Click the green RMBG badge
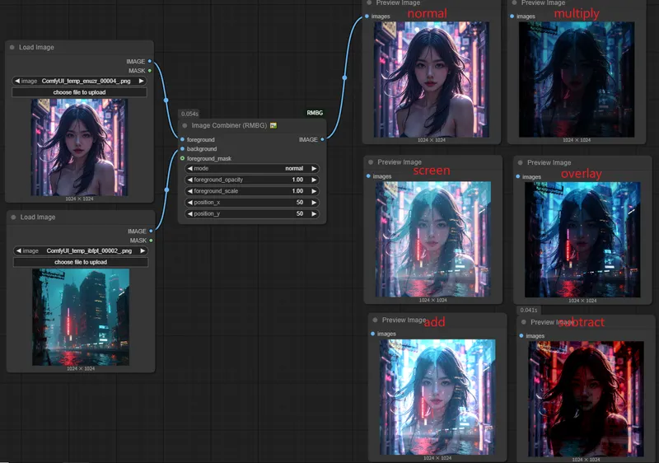This screenshot has width=659, height=463. pyautogui.click(x=315, y=113)
